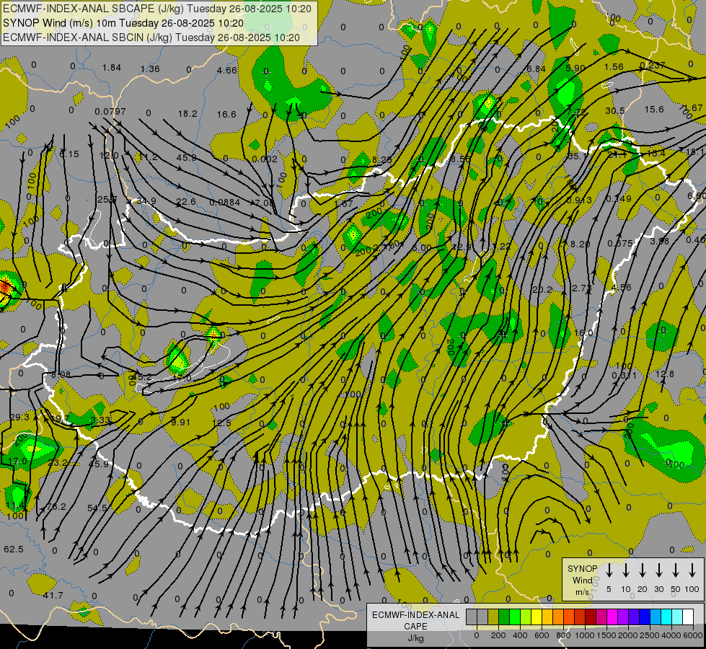Click the map value 12.8
Screen dimensions: 706x649
tap(665, 374)
